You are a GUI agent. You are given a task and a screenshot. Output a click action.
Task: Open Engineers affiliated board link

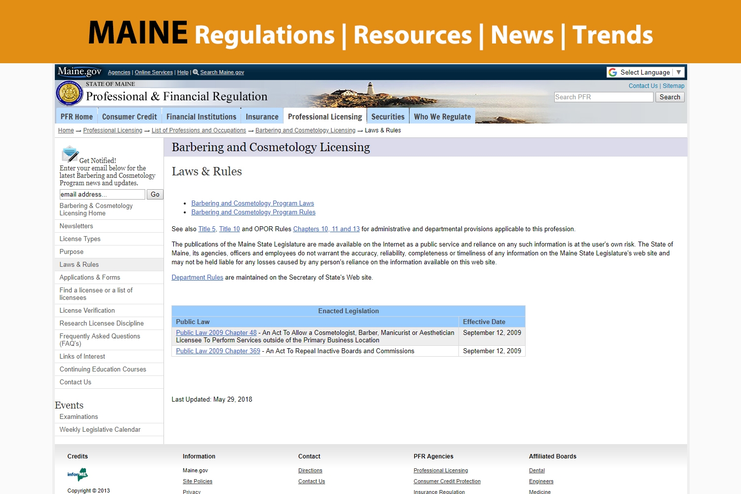[541, 481]
